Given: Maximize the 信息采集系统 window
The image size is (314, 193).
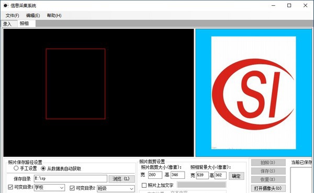Looking at the screenshot, I should tap(289, 6).
